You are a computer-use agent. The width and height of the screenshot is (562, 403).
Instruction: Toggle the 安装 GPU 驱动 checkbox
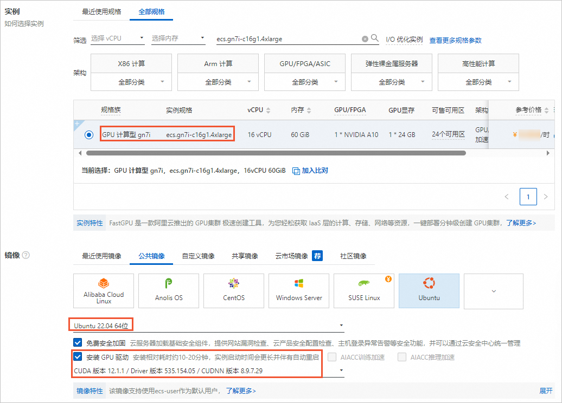point(78,356)
